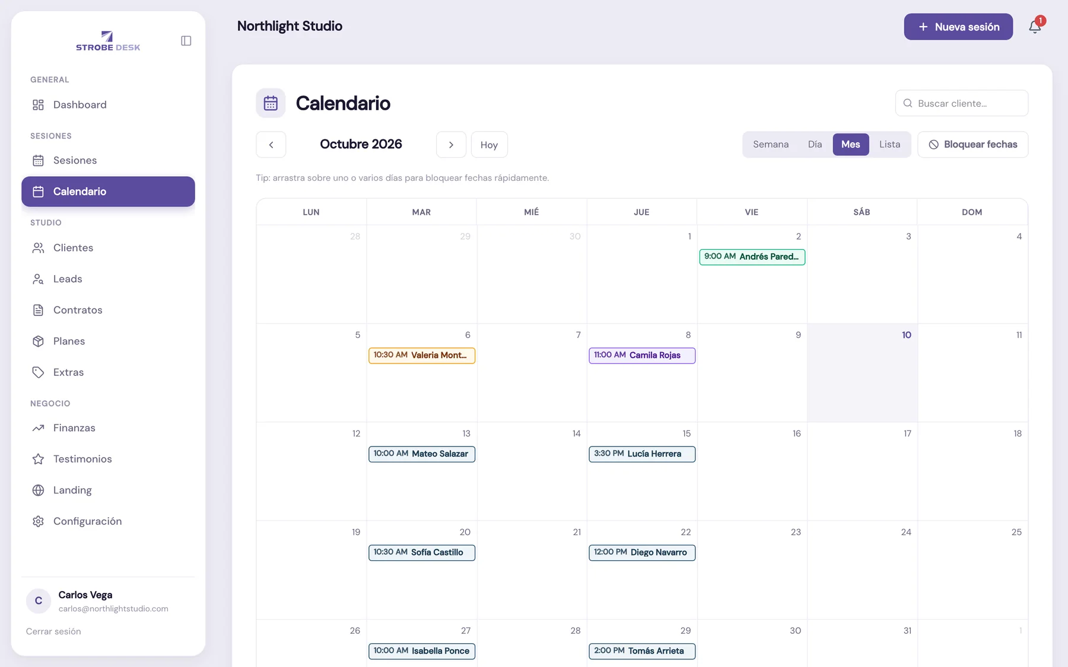Screen dimensions: 1068x667
Task: Open Sofía Castillo 10:30 AM session
Action: pos(421,552)
